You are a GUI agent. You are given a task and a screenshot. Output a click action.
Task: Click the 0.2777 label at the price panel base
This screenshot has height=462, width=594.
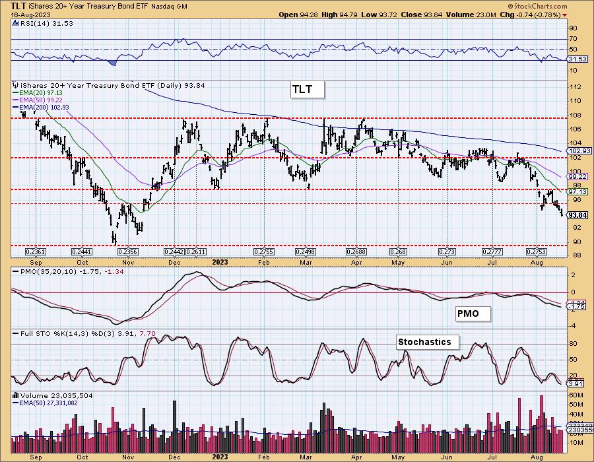(492, 252)
